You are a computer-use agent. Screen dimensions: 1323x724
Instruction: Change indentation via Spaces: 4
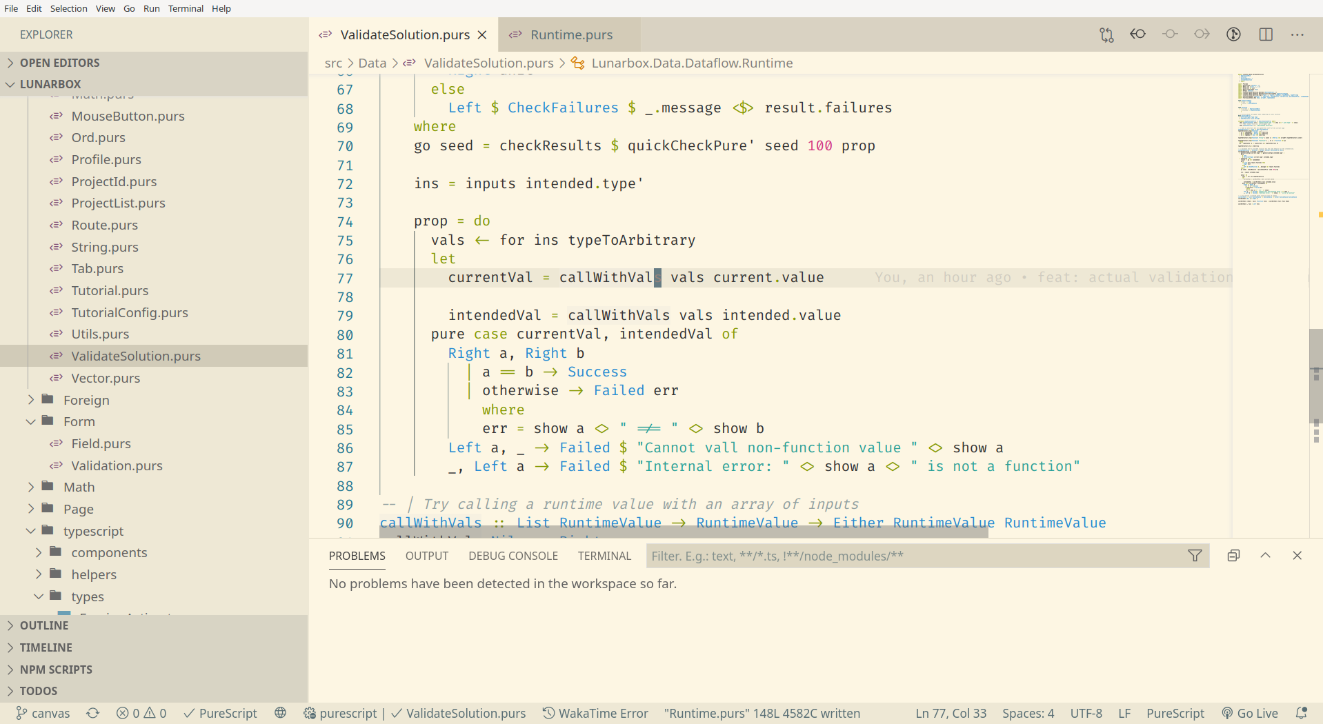click(1028, 713)
